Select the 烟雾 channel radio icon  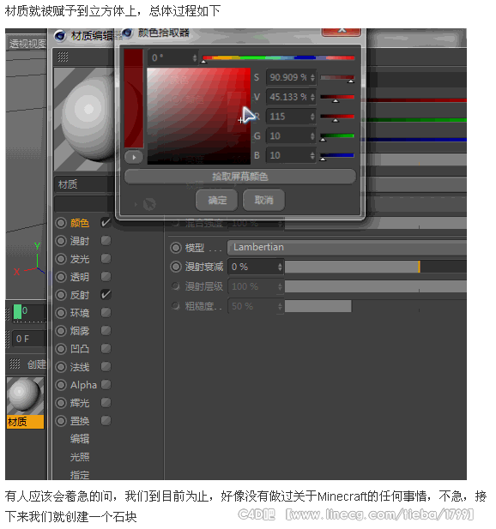pyautogui.click(x=61, y=331)
